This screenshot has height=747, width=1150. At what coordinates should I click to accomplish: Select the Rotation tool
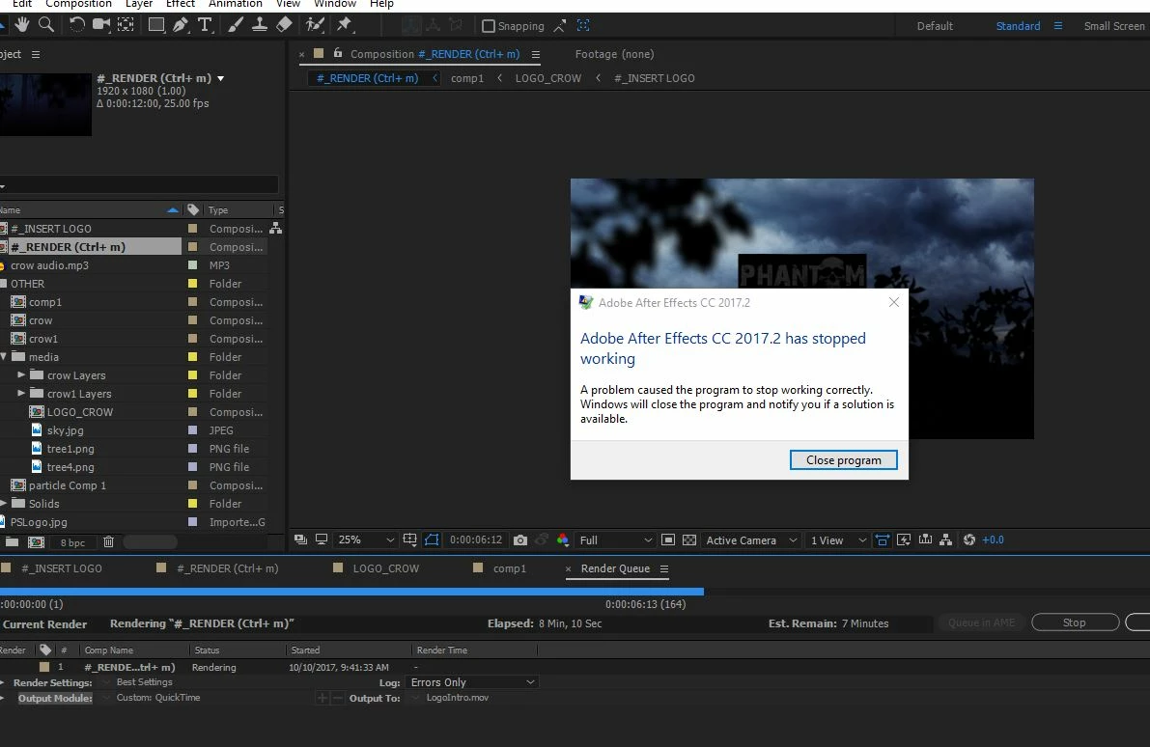[x=77, y=25]
